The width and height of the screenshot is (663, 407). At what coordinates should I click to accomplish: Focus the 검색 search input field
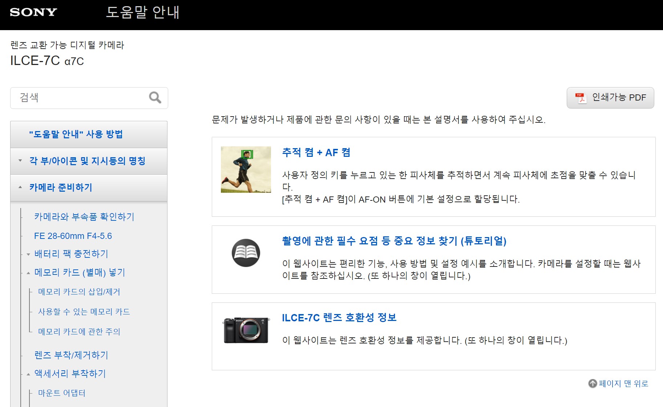coord(89,98)
